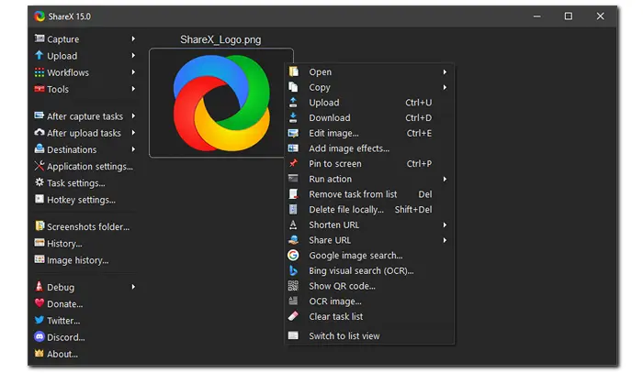Choose Add image effects... menu entry
The width and height of the screenshot is (643, 373).
(x=369, y=148)
